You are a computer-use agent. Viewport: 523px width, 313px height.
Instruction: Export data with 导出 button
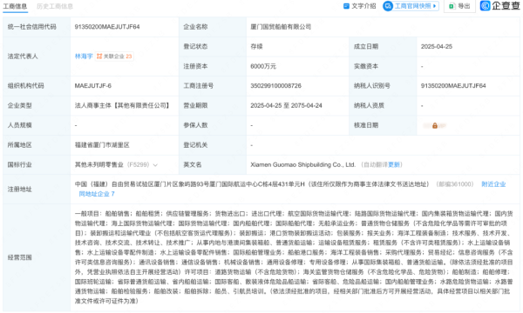tap(459, 6)
